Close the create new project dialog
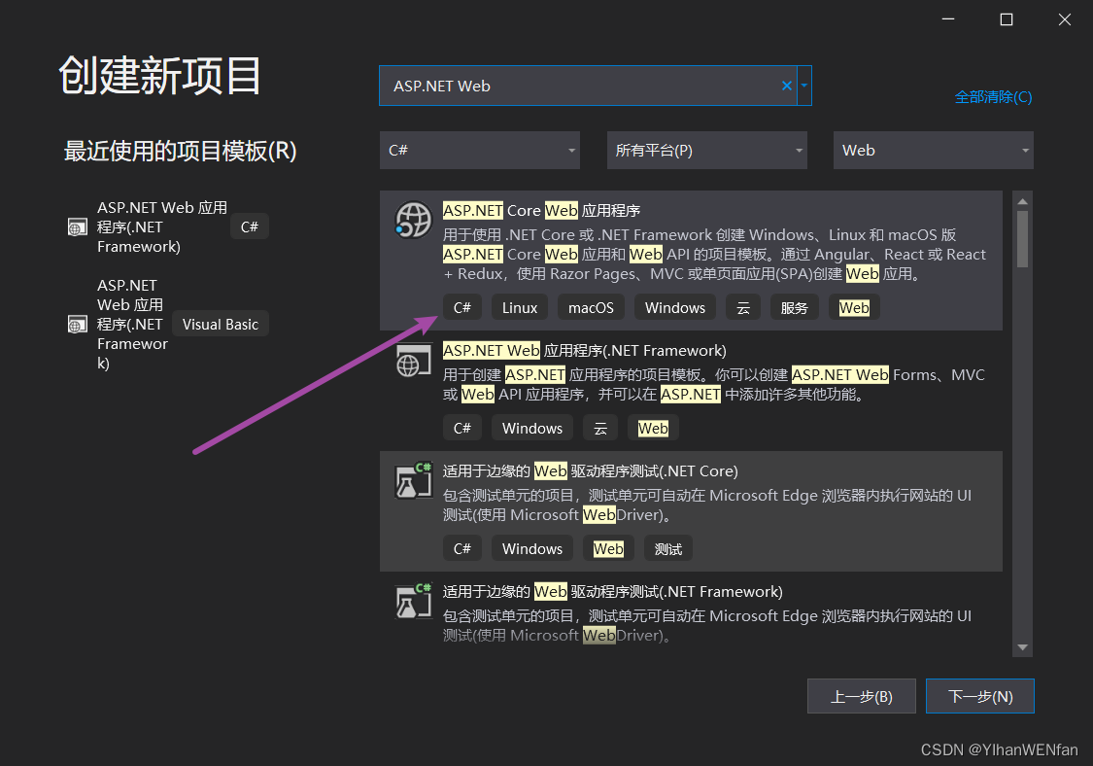 point(1065,19)
